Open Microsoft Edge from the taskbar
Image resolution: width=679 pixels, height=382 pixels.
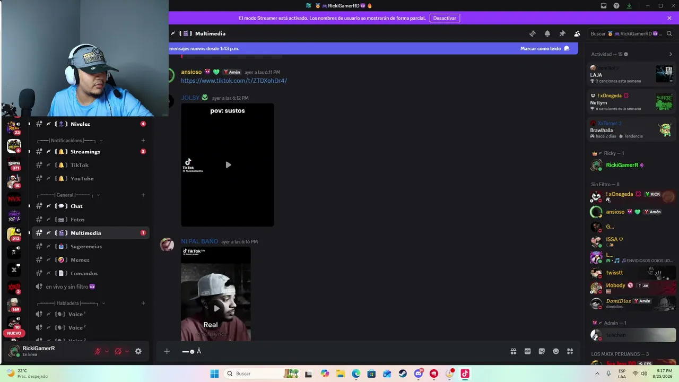[x=356, y=374]
